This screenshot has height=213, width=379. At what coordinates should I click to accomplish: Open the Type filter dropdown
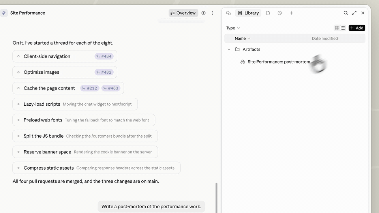tap(233, 28)
